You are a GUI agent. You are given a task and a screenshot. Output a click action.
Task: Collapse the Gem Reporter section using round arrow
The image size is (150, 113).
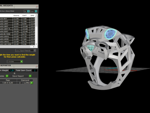pos(14,73)
